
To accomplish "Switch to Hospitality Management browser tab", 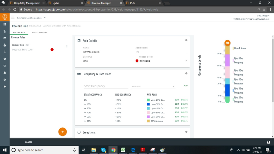I will tap(27, 3).
